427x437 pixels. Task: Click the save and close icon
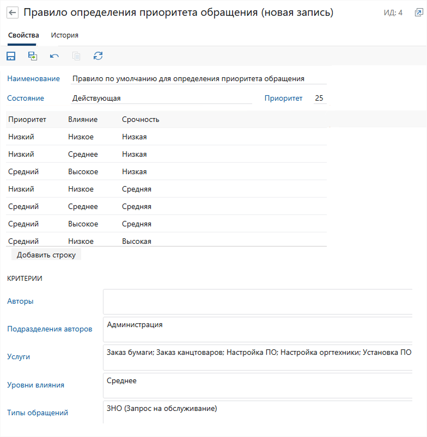point(33,56)
